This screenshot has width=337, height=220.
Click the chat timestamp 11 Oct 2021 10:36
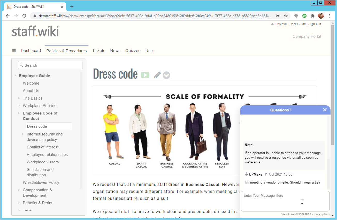278,175
